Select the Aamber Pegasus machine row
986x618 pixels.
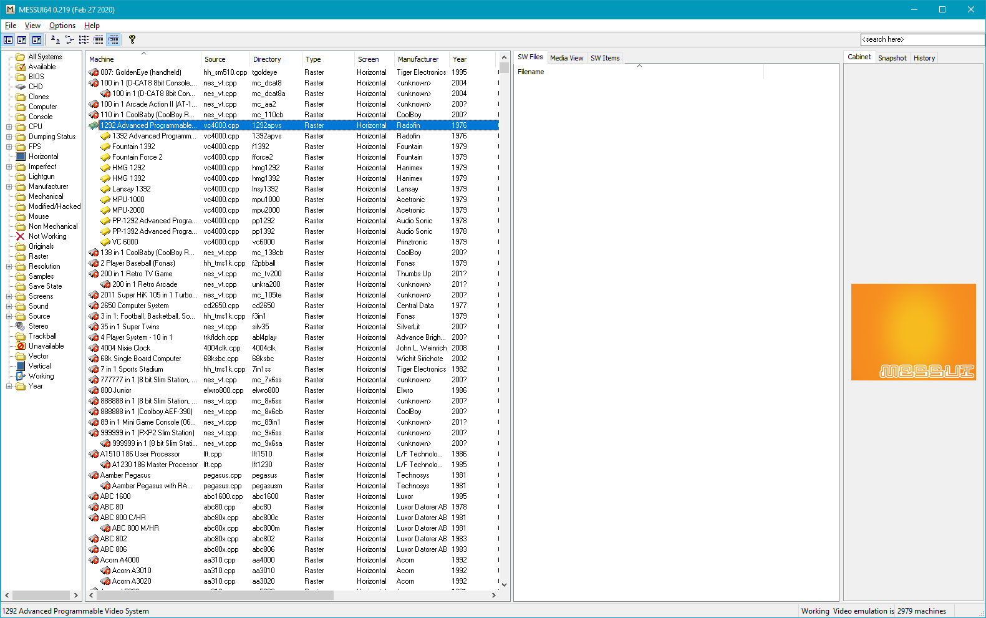pos(292,475)
